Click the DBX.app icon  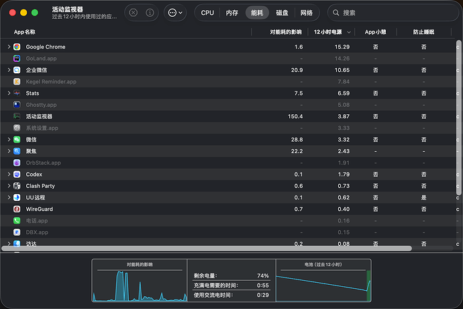click(x=17, y=232)
